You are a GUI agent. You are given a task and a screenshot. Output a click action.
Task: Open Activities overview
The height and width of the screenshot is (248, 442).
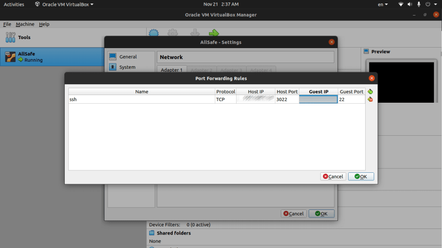coord(14,4)
